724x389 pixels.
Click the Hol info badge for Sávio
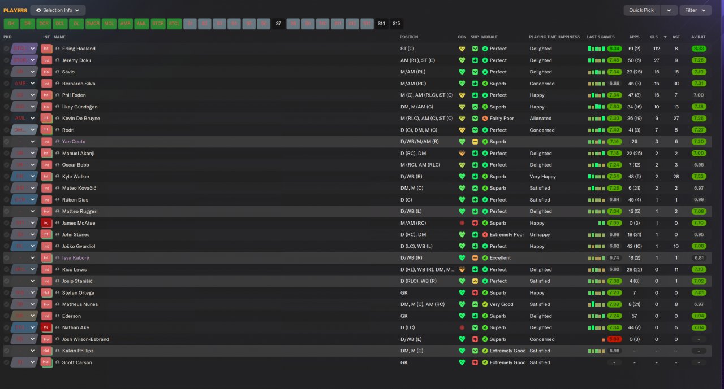pos(46,72)
